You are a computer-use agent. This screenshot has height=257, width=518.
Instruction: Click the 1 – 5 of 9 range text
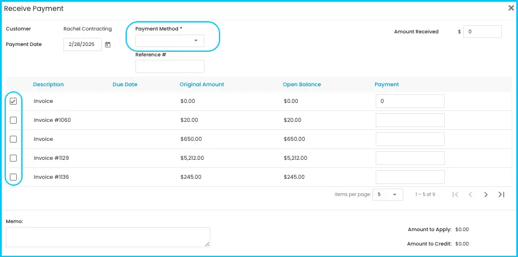(425, 194)
